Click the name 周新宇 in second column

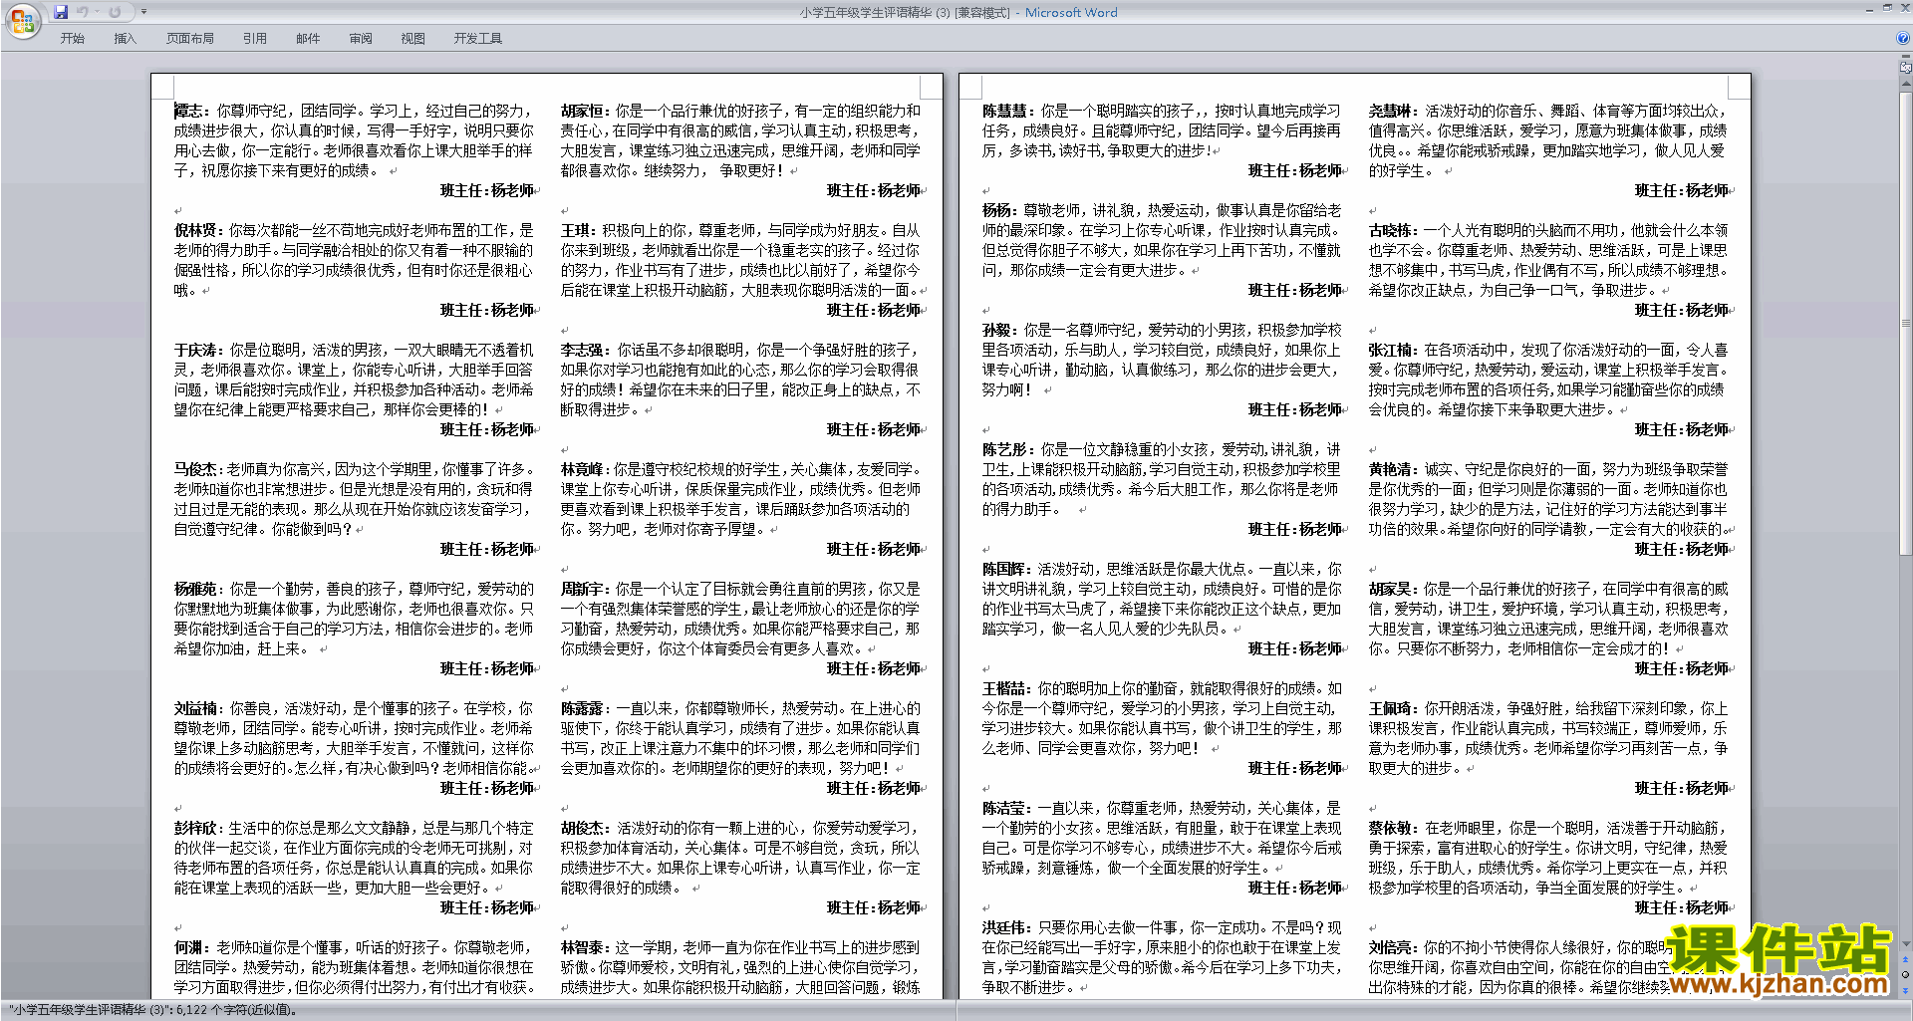coord(584,589)
